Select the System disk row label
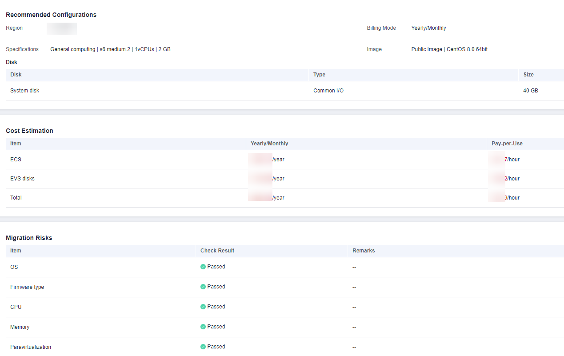Viewport: 564px width, 356px height. (25, 91)
